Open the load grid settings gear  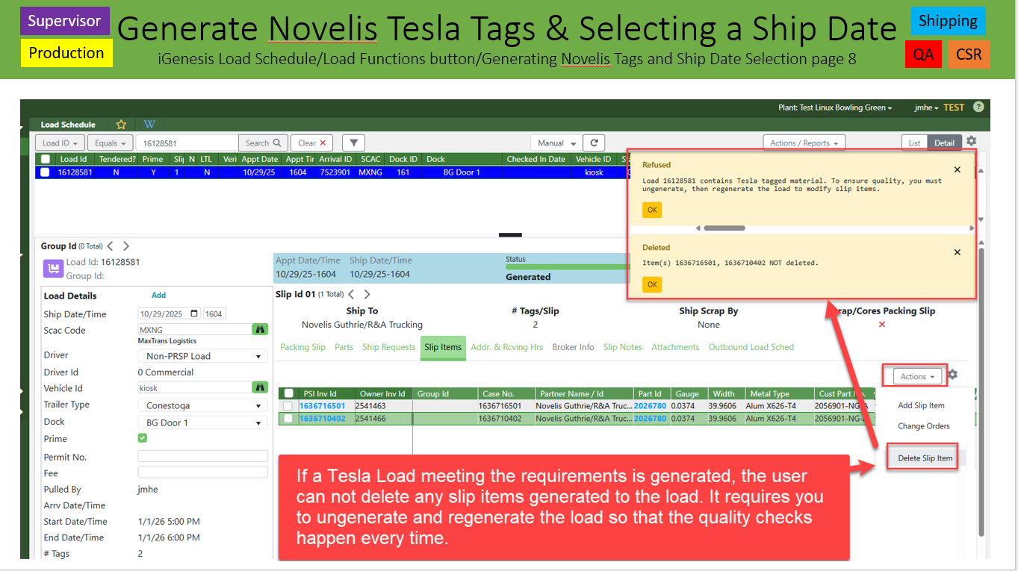coord(971,141)
